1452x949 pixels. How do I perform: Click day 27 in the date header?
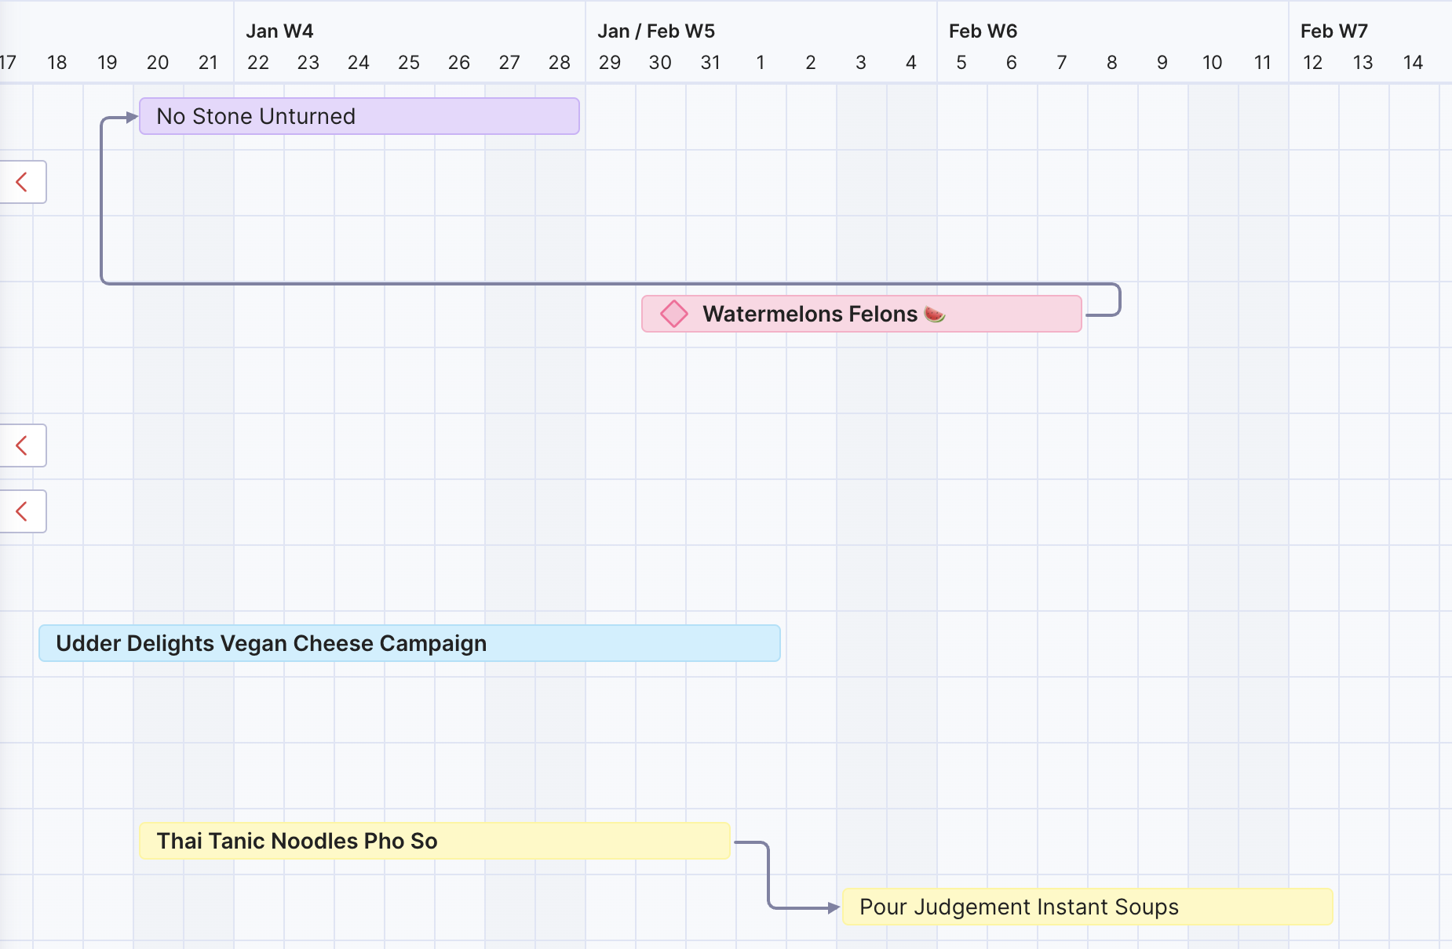click(509, 63)
